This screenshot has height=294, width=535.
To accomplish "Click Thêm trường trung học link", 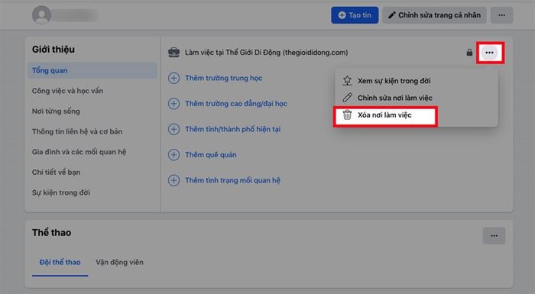I will (x=223, y=78).
